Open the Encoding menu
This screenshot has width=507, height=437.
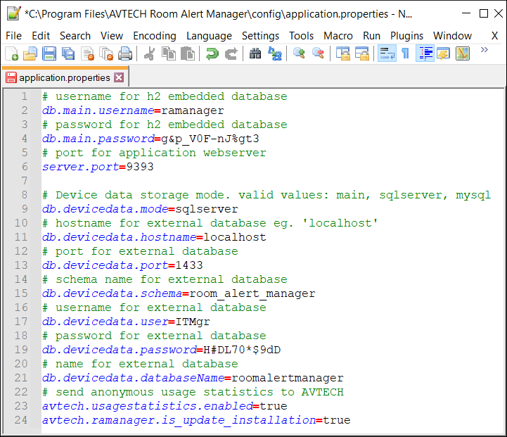(154, 35)
